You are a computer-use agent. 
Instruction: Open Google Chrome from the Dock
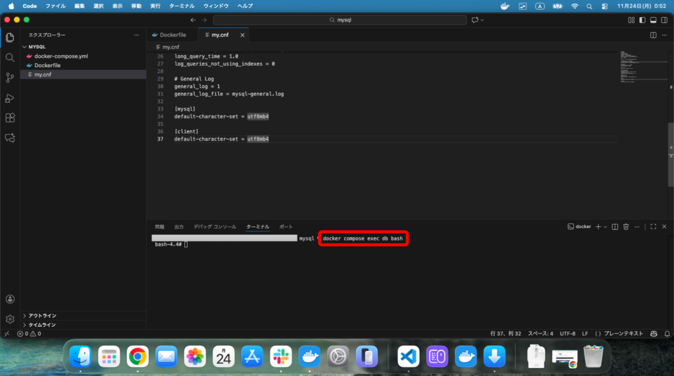click(137, 356)
